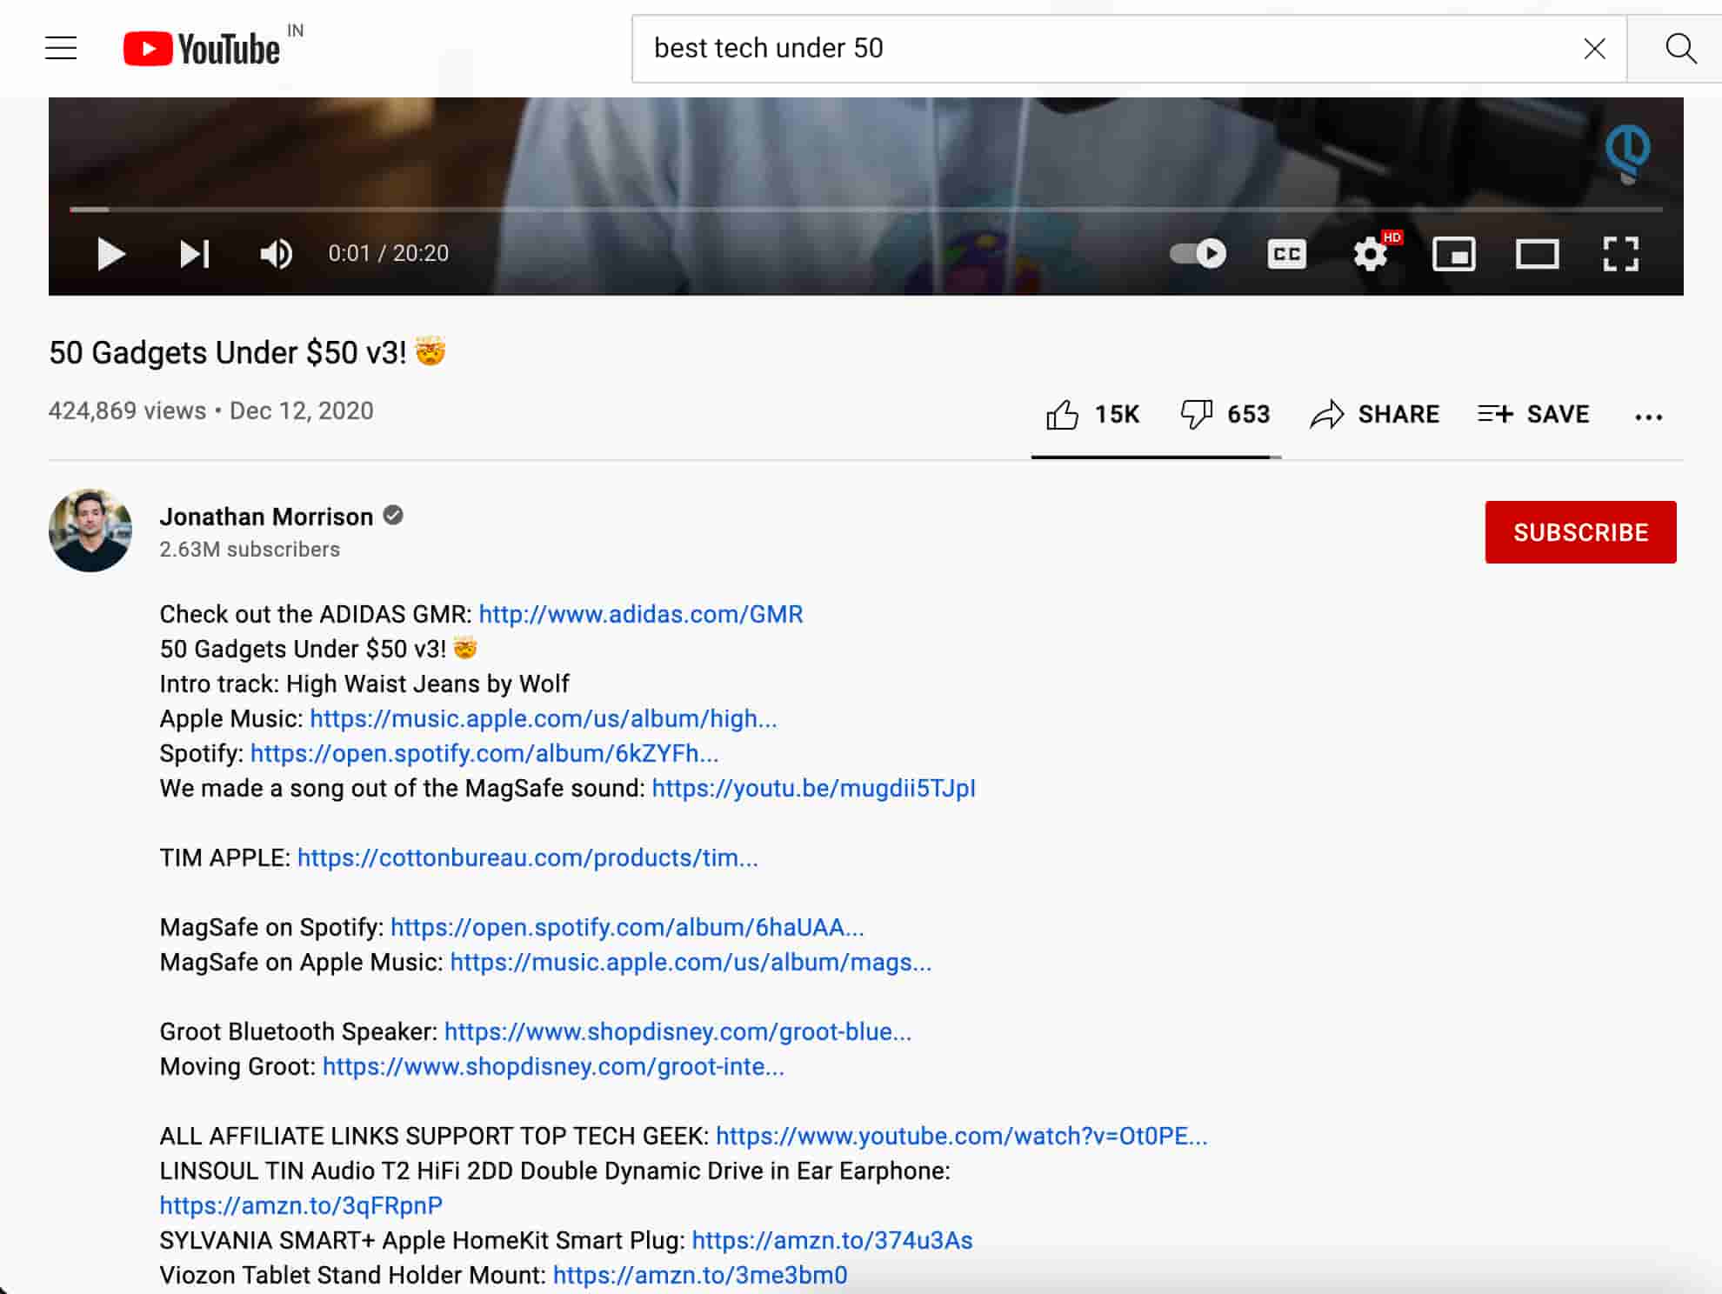Screen dimensions: 1722x1294
Task: Click the 2.63M subscribers text
Action: (x=250, y=550)
